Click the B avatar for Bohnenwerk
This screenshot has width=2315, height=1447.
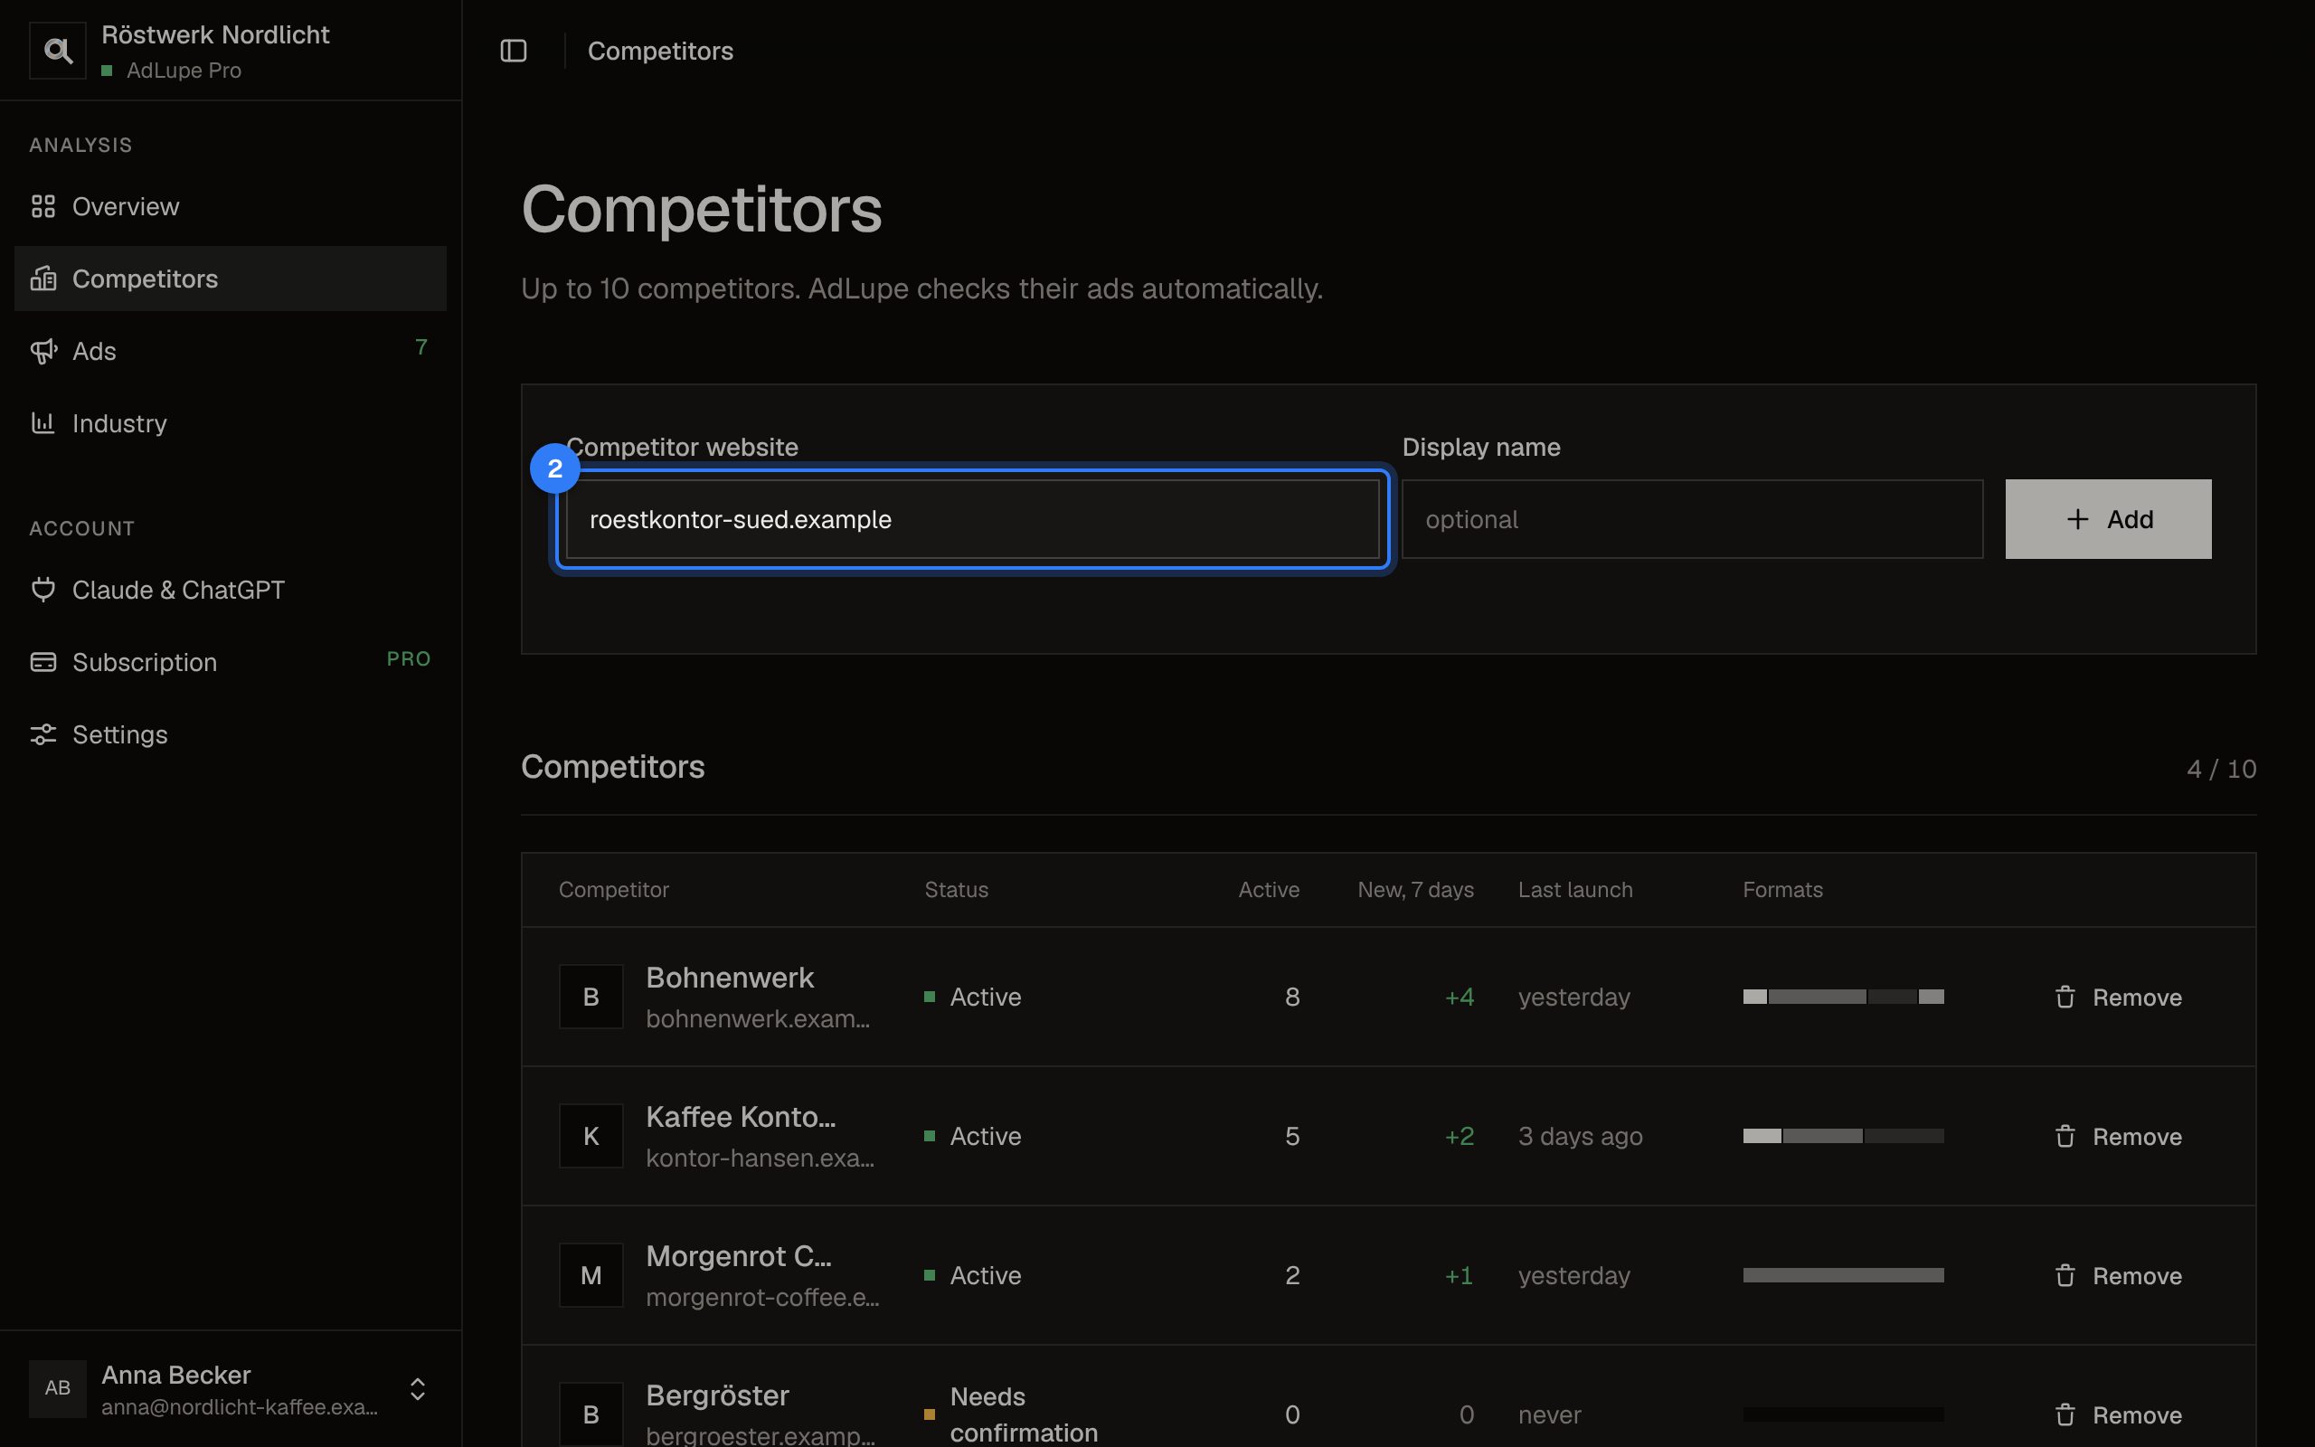(591, 998)
